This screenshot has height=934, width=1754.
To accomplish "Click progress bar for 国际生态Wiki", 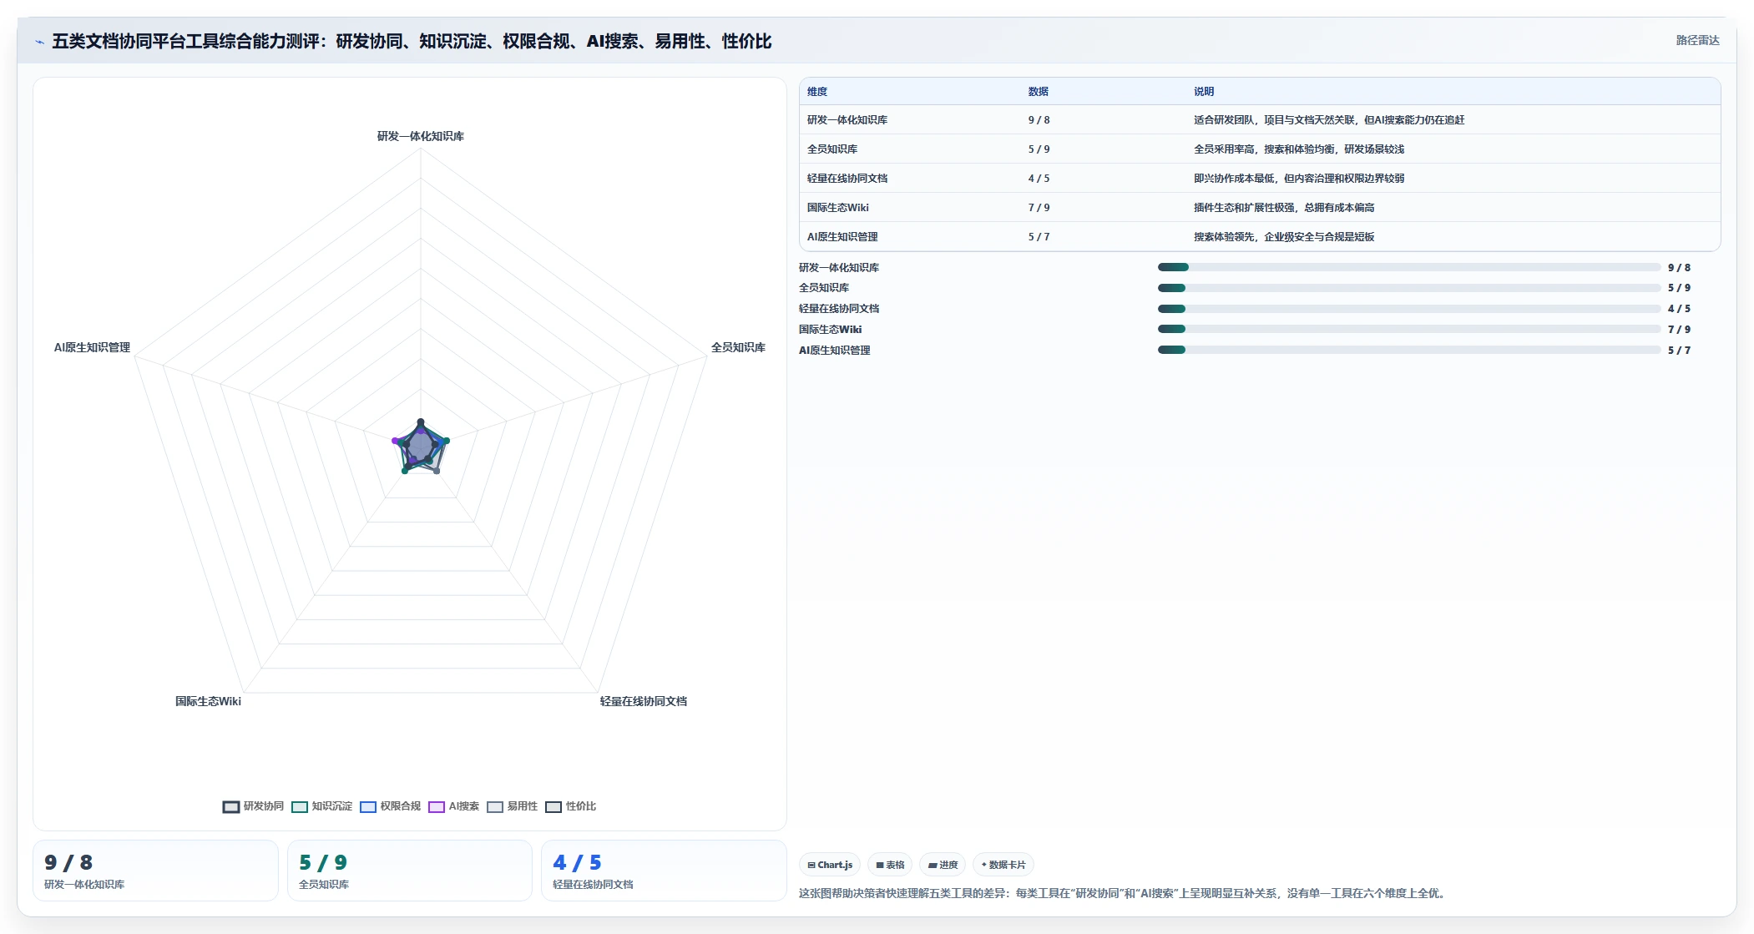I will (x=1408, y=329).
